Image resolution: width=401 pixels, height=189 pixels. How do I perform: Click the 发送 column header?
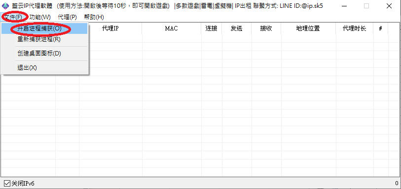click(237, 28)
